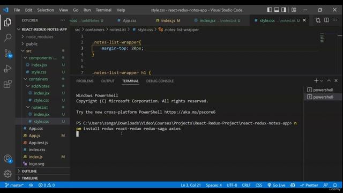Switch to the Output panel tab

(108, 81)
